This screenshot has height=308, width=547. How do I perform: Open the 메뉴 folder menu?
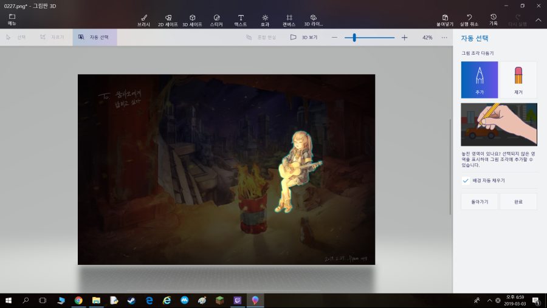click(12, 20)
